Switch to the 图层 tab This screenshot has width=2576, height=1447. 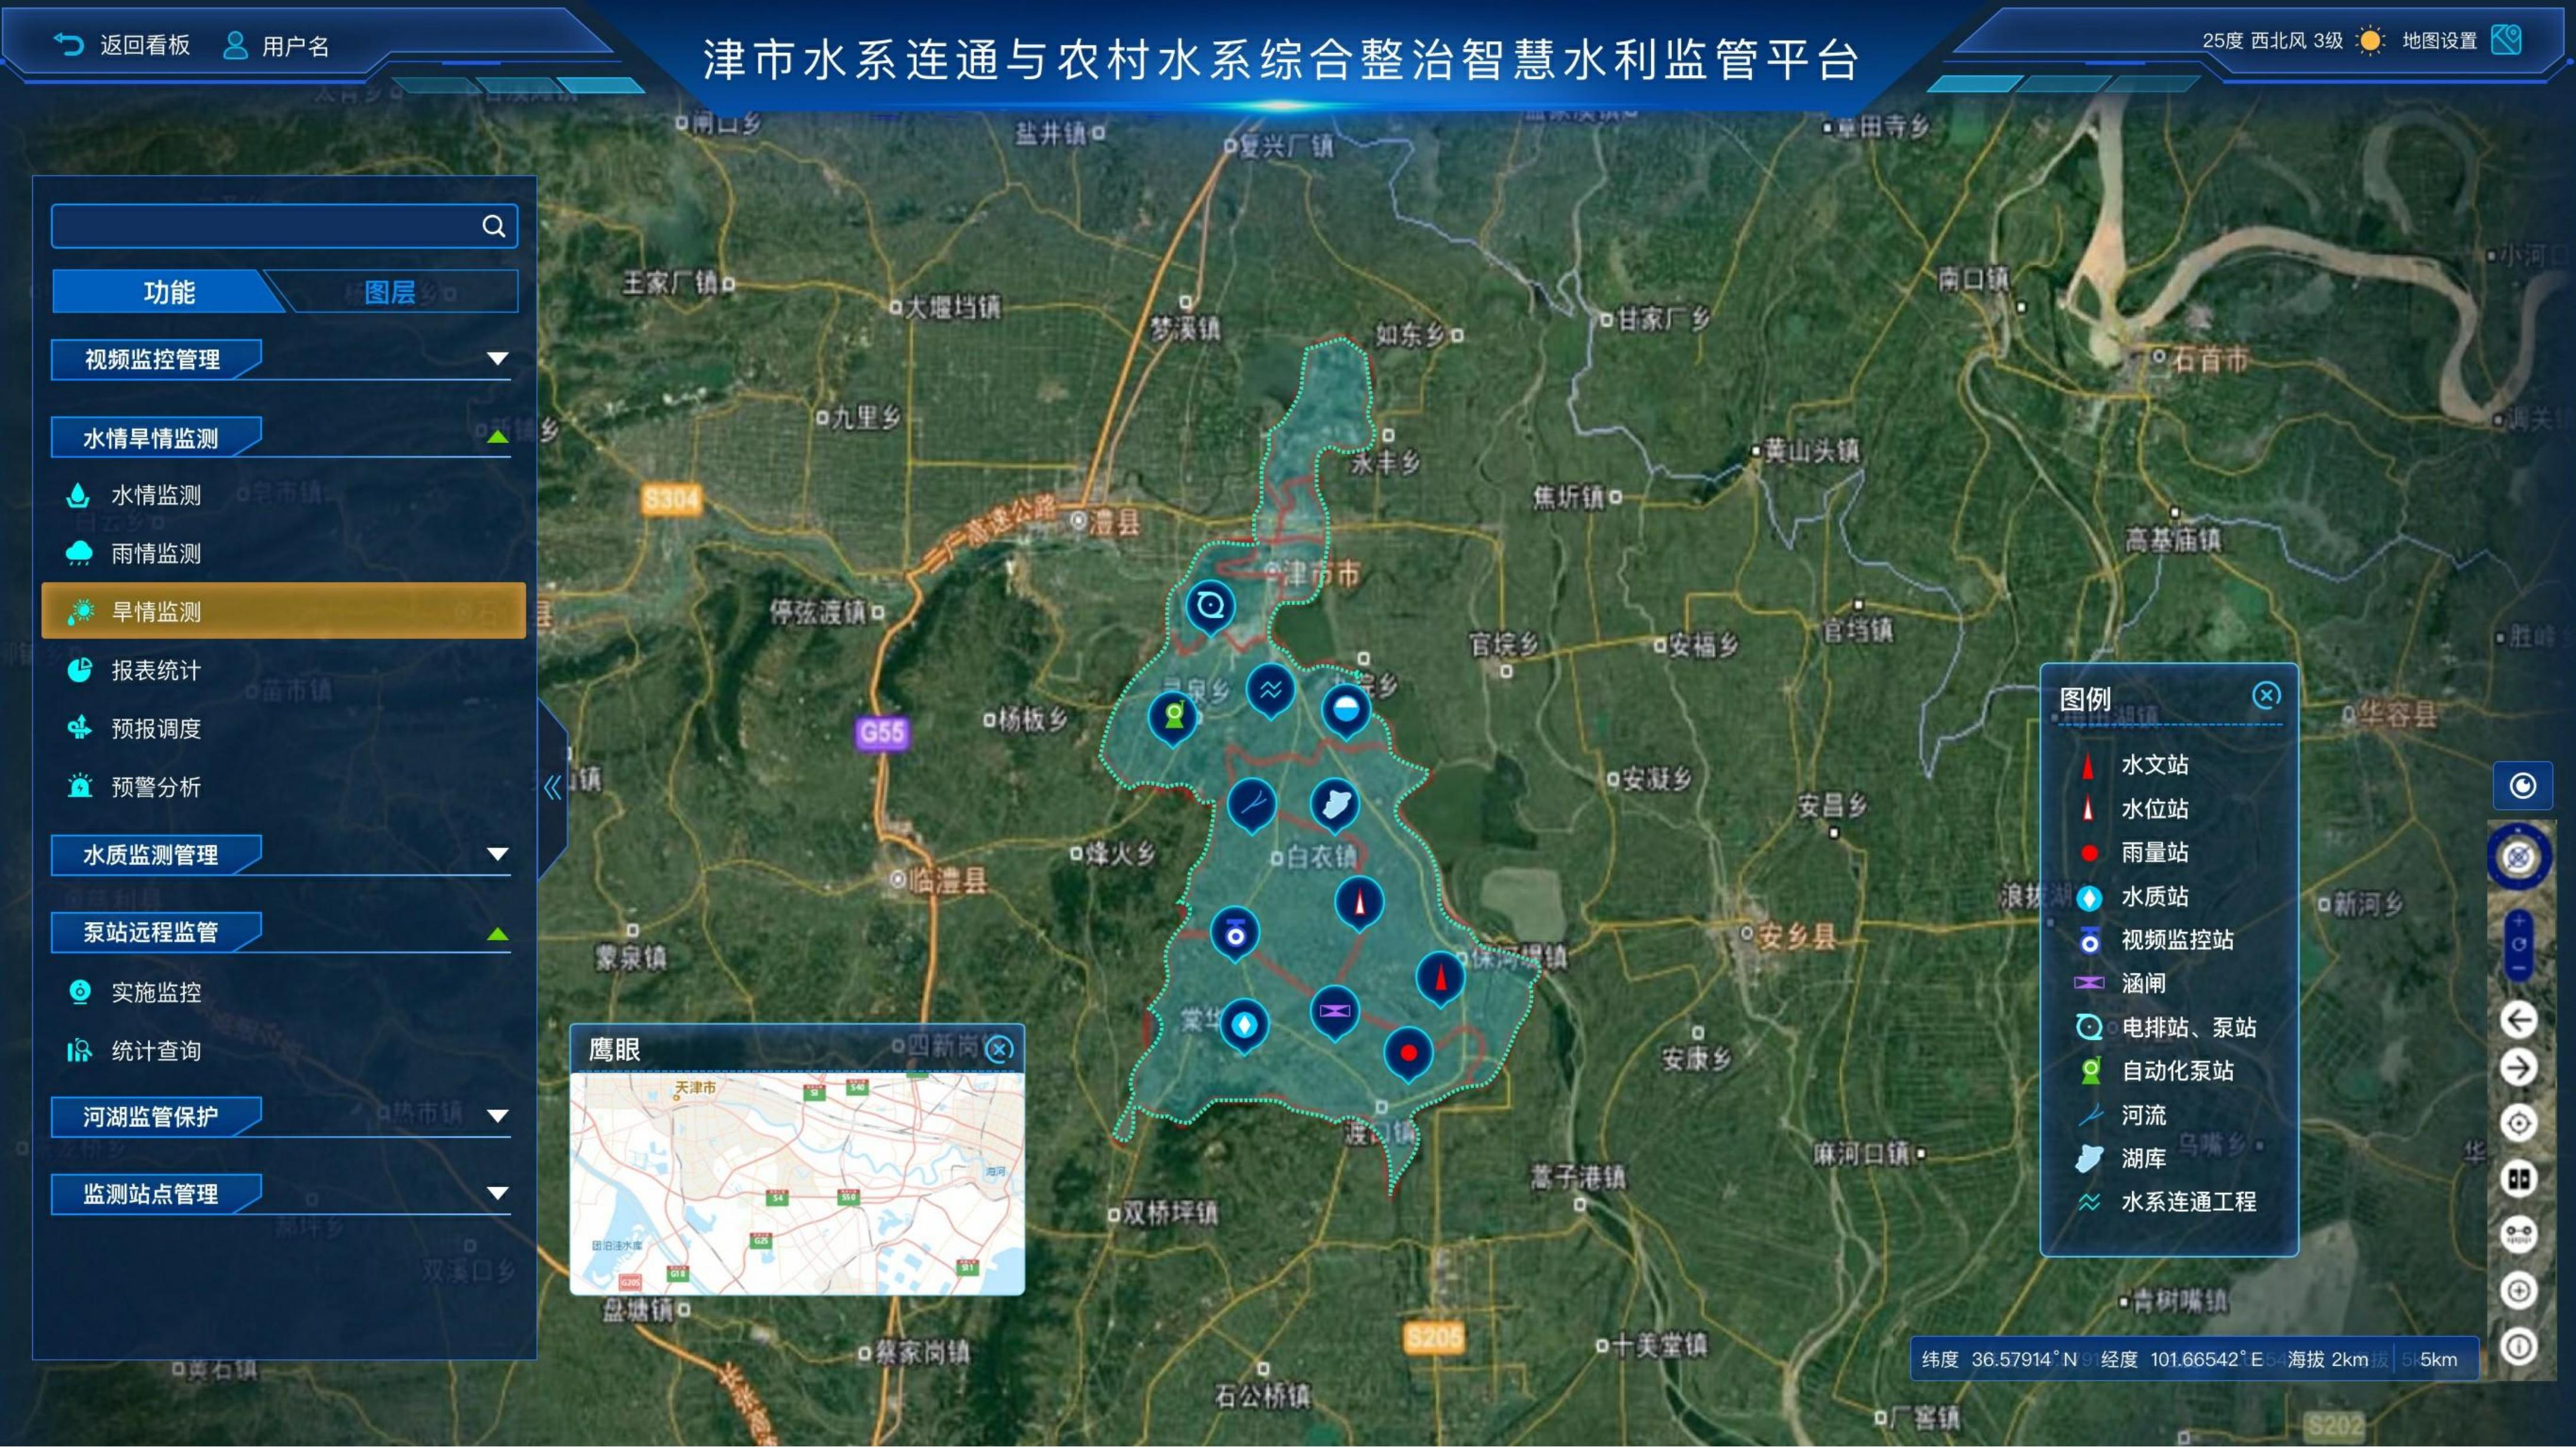point(390,292)
